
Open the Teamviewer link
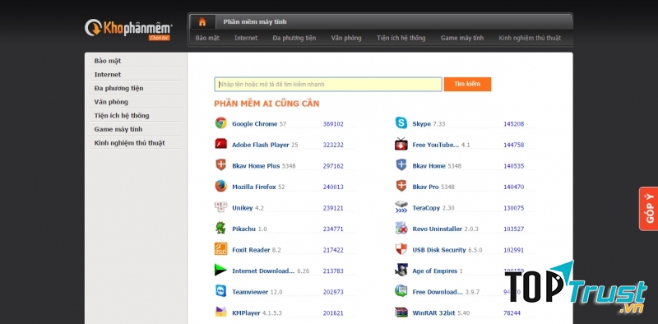(250, 292)
